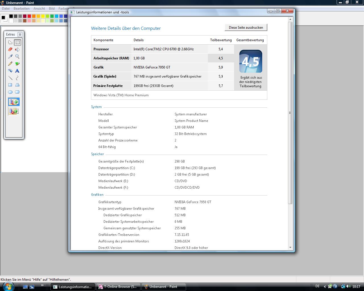This screenshot has height=291, width=364.
Task: Switch to T-Online Browser taskbar button
Action: tap(119, 287)
